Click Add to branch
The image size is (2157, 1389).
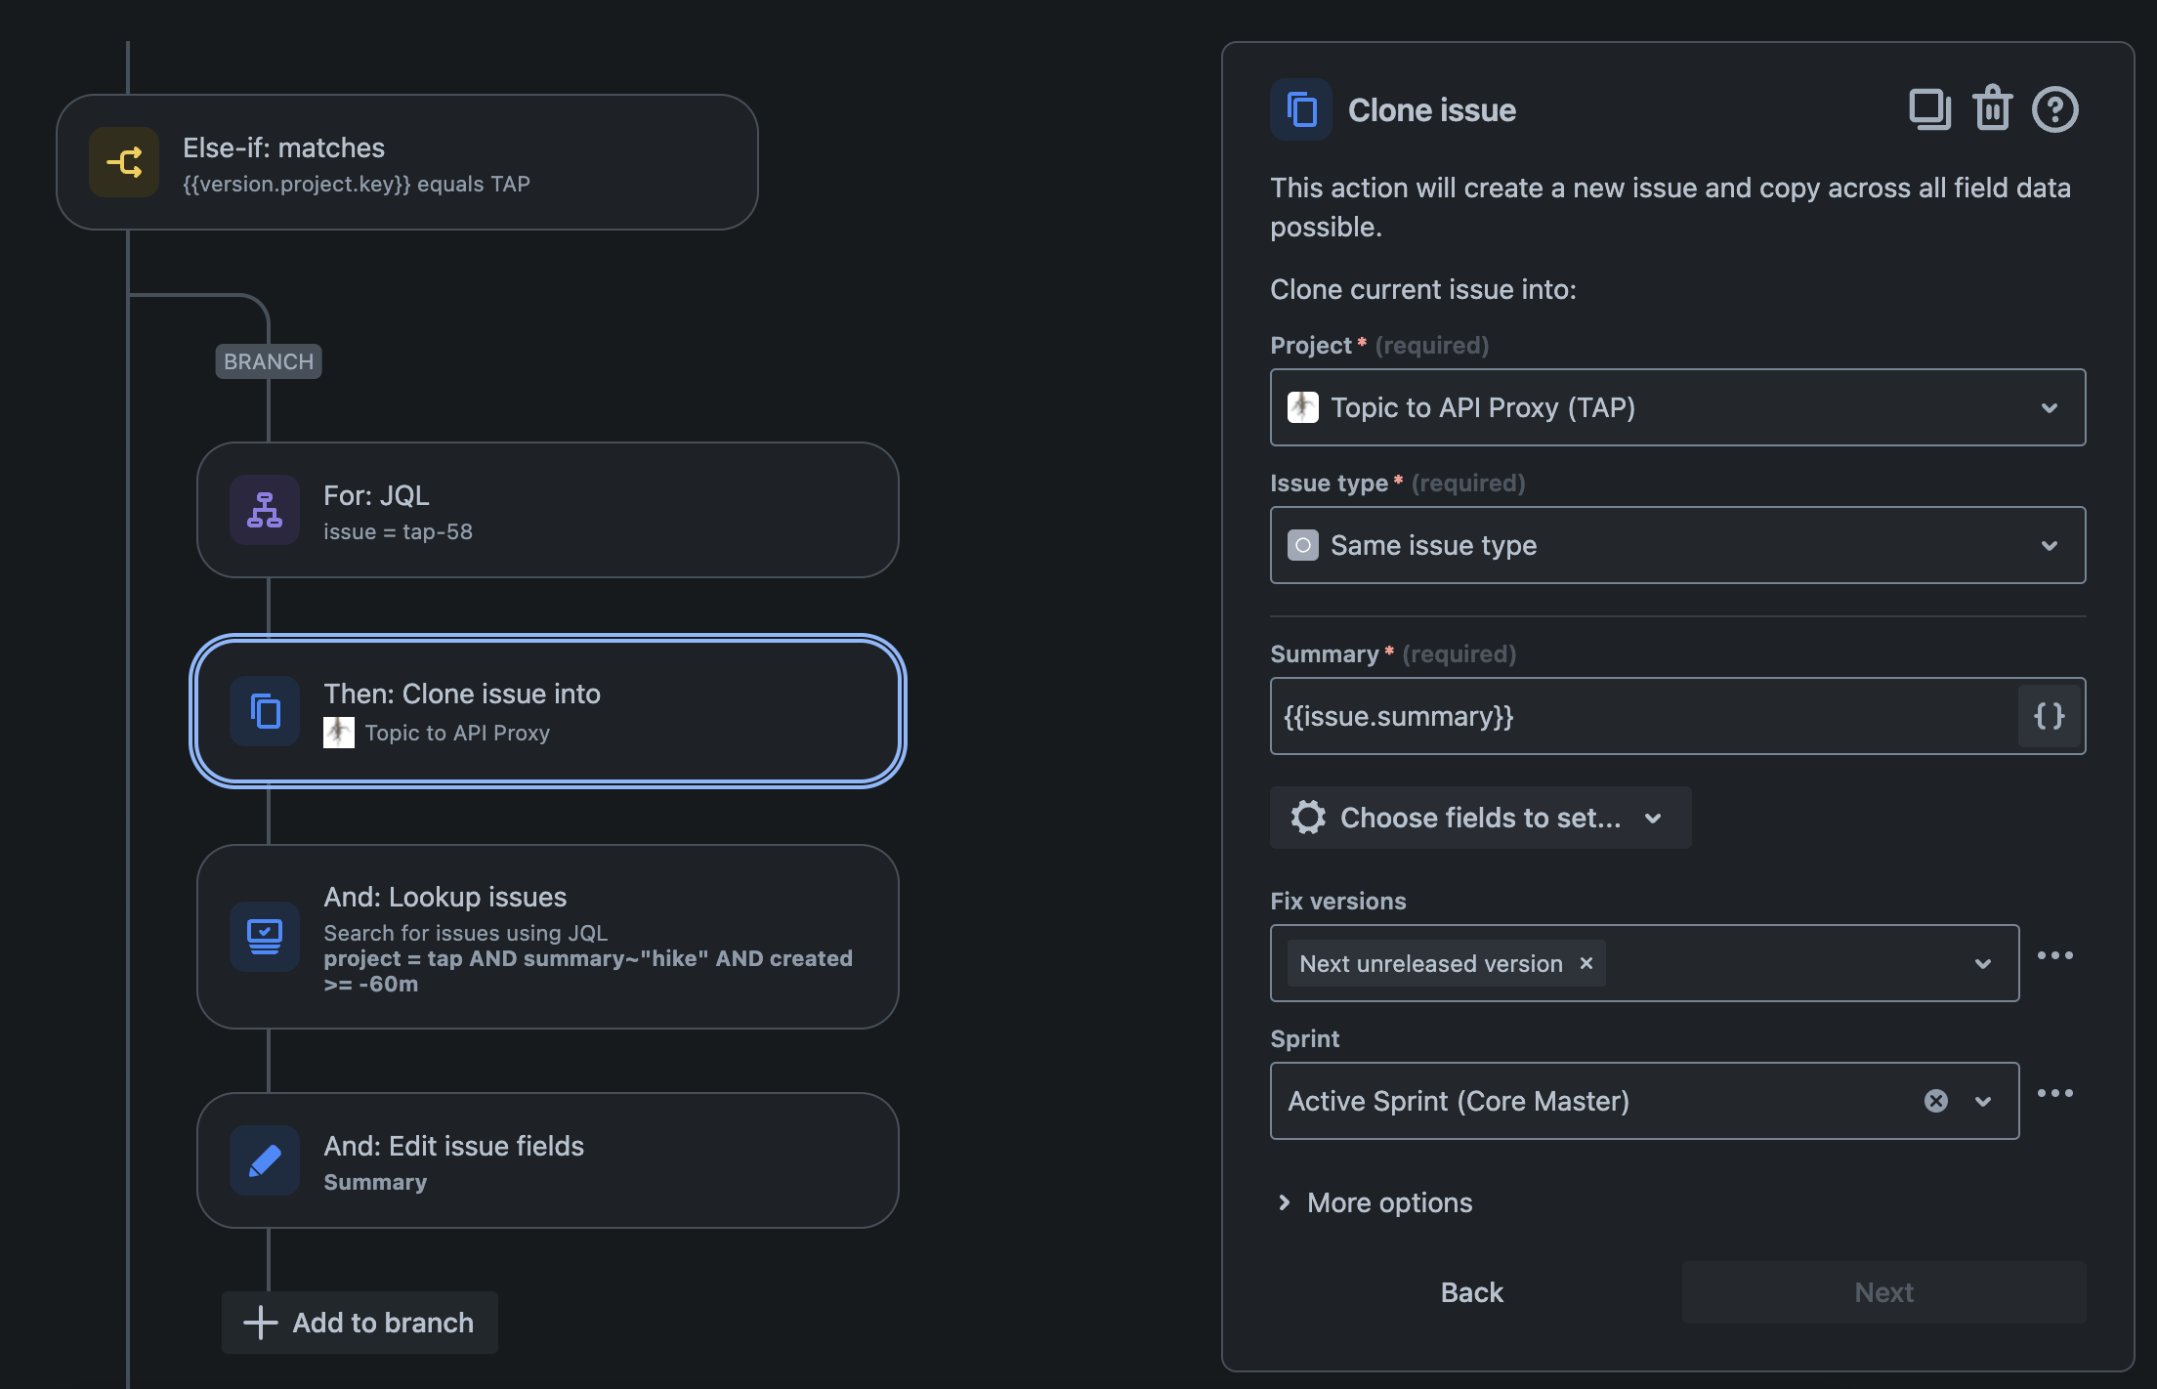[359, 1323]
